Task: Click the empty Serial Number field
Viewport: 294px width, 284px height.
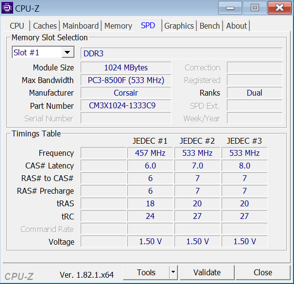Action: pyautogui.click(x=126, y=118)
